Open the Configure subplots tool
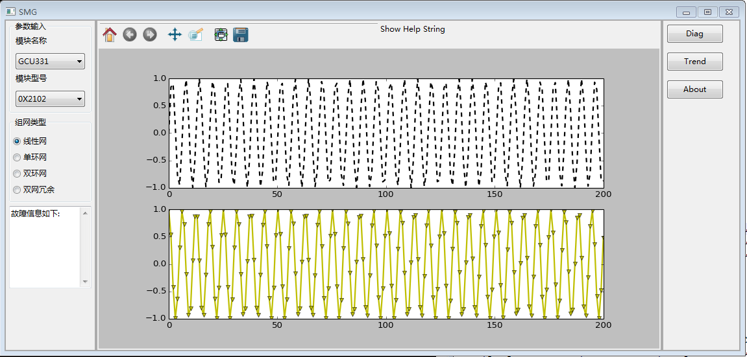Image resolution: width=747 pixels, height=357 pixels. (x=221, y=35)
